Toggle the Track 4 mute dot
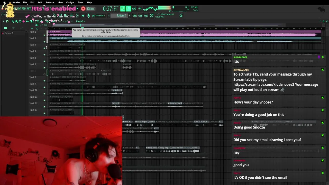The width and height of the screenshot is (329, 185). 44,54
